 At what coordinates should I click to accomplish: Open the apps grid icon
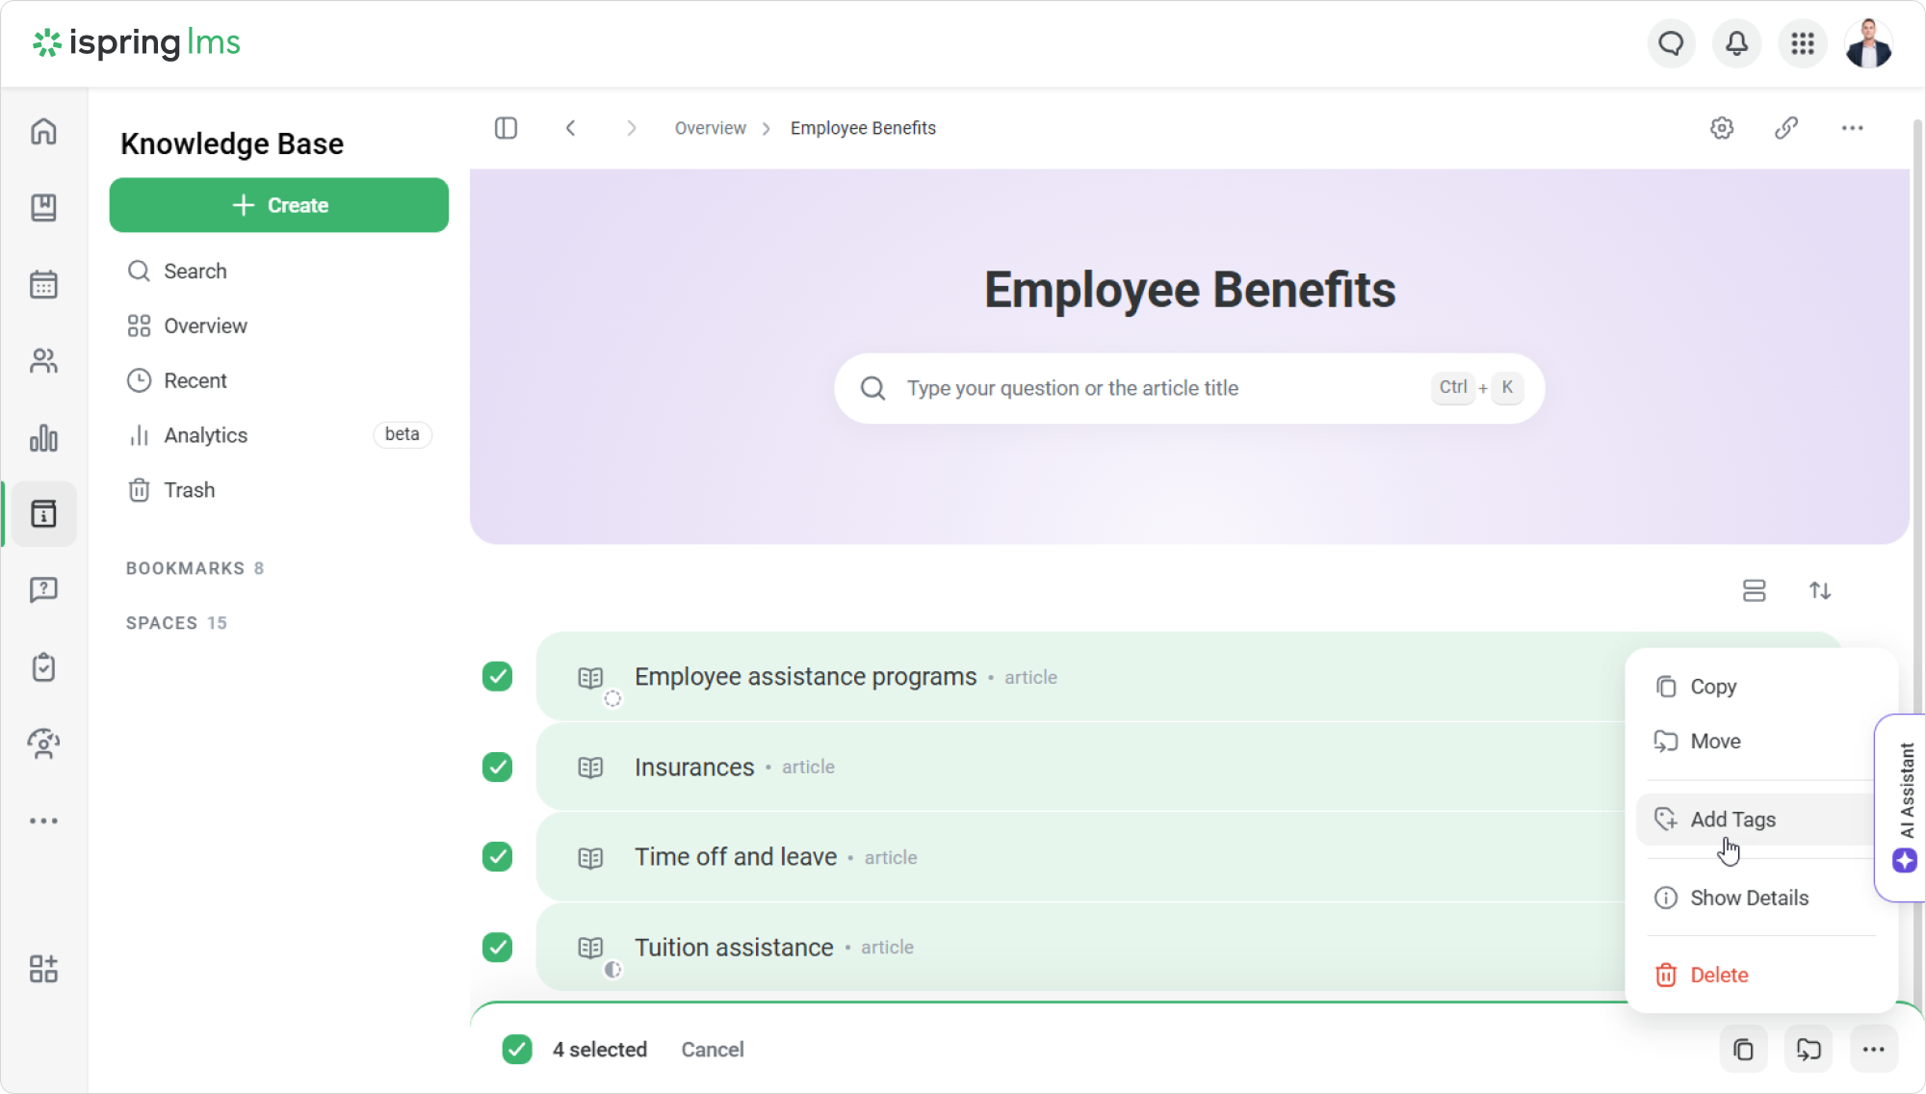pyautogui.click(x=1802, y=43)
